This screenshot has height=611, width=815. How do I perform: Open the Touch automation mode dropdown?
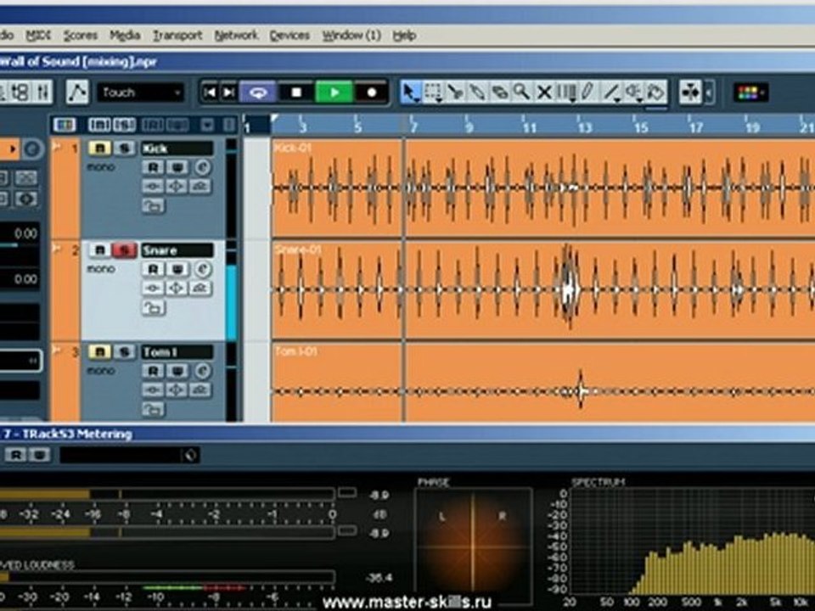pos(140,92)
